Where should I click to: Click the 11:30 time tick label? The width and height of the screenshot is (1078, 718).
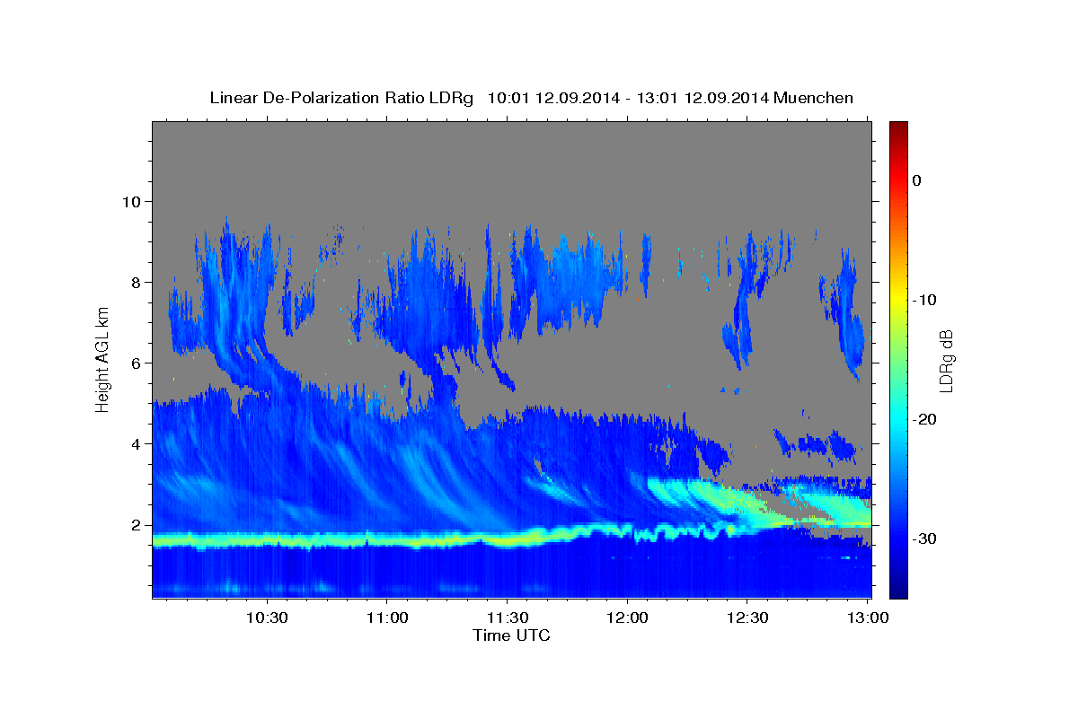[x=507, y=617]
